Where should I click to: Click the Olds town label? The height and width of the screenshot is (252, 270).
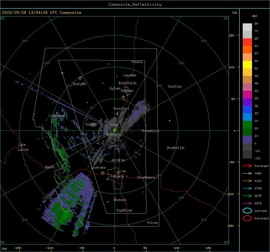[114, 125]
